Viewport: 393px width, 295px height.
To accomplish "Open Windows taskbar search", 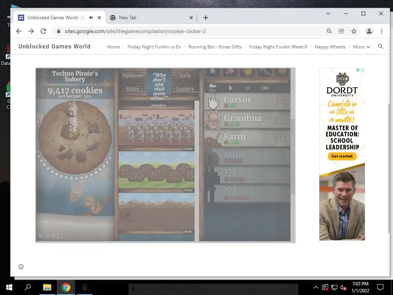I will click(x=28, y=287).
